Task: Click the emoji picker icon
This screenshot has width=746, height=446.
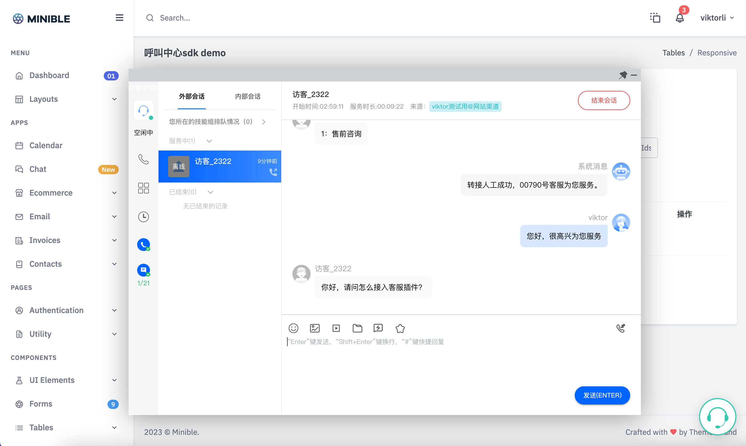Action: click(x=293, y=328)
